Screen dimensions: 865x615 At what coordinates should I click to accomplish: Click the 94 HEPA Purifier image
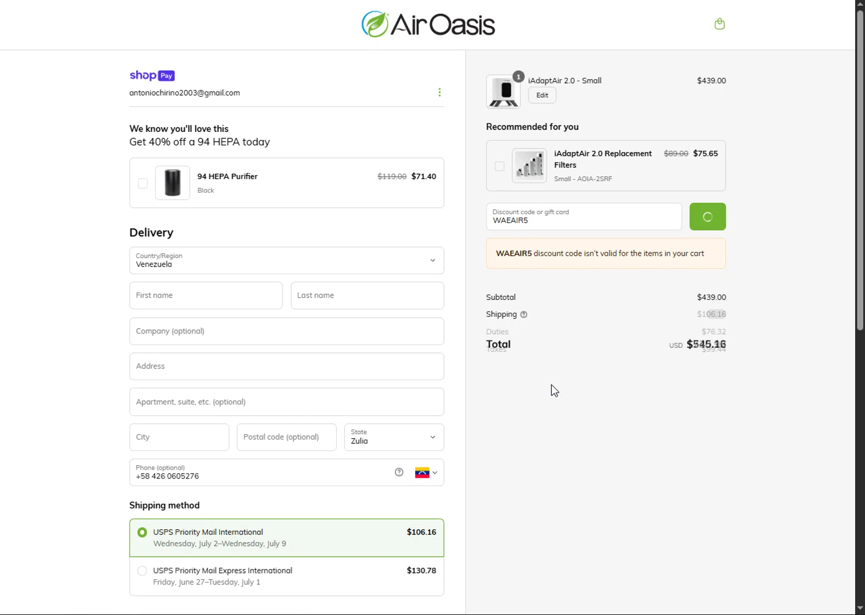pos(172,183)
